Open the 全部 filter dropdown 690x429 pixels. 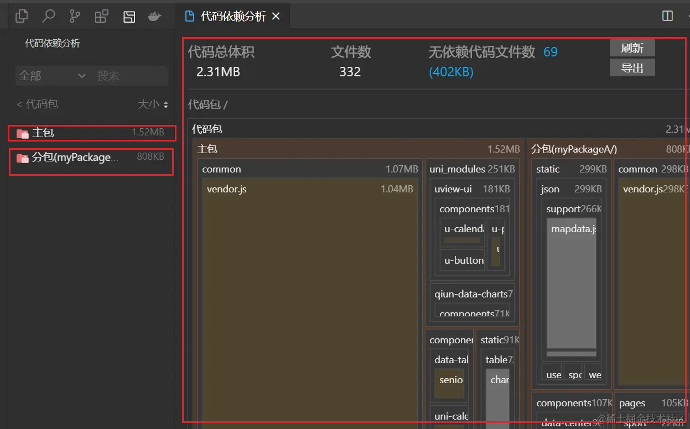[x=52, y=76]
